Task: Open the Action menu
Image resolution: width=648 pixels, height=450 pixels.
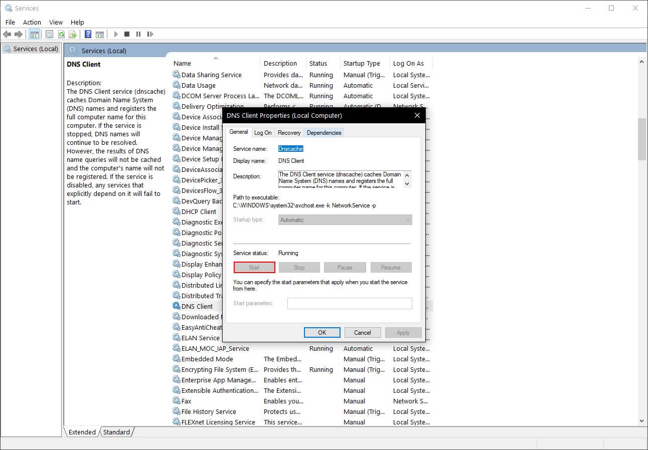Action: pos(32,22)
